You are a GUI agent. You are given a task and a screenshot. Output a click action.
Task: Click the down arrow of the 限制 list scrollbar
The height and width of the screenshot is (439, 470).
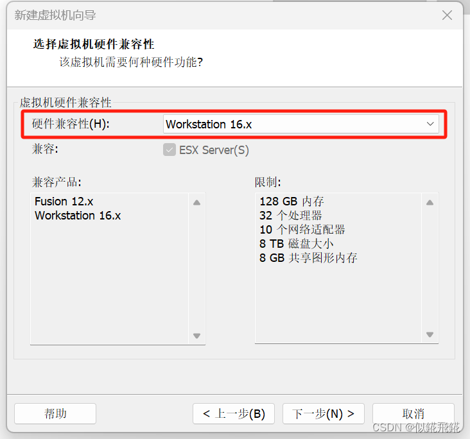point(430,334)
